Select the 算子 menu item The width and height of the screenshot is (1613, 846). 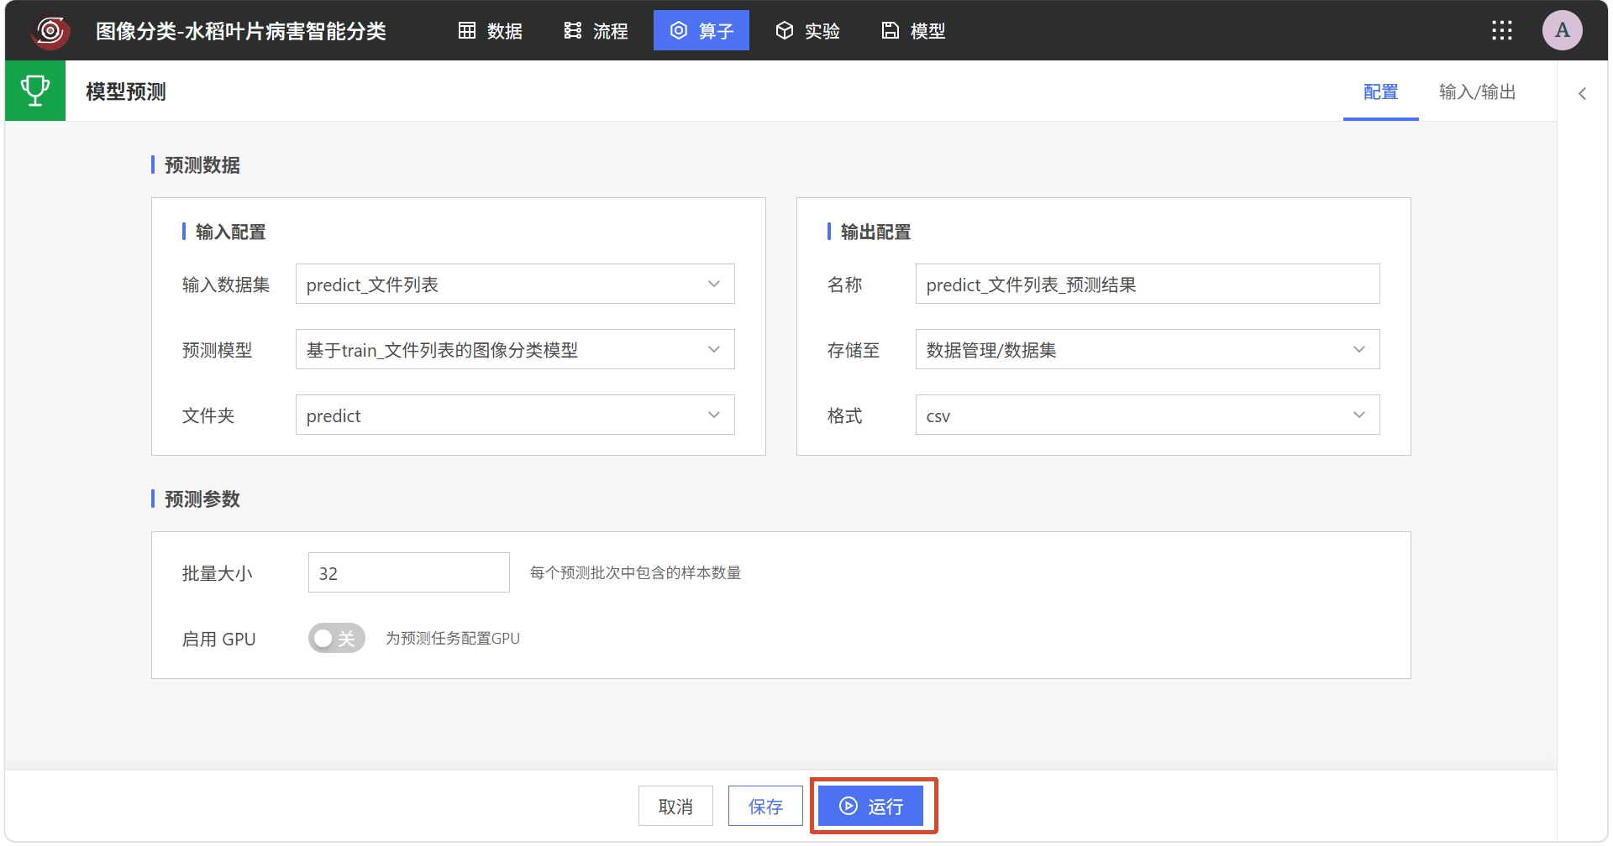(701, 31)
